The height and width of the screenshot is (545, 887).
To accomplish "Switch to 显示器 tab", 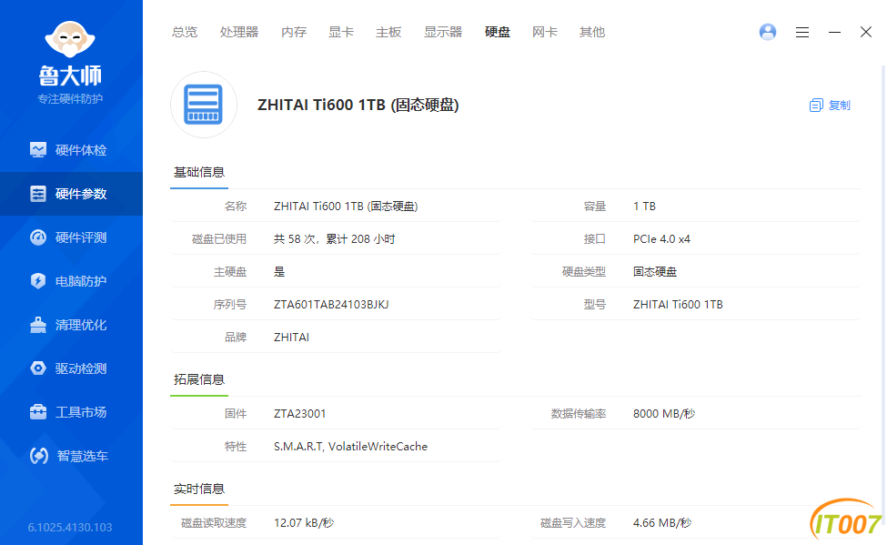I will pyautogui.click(x=443, y=32).
